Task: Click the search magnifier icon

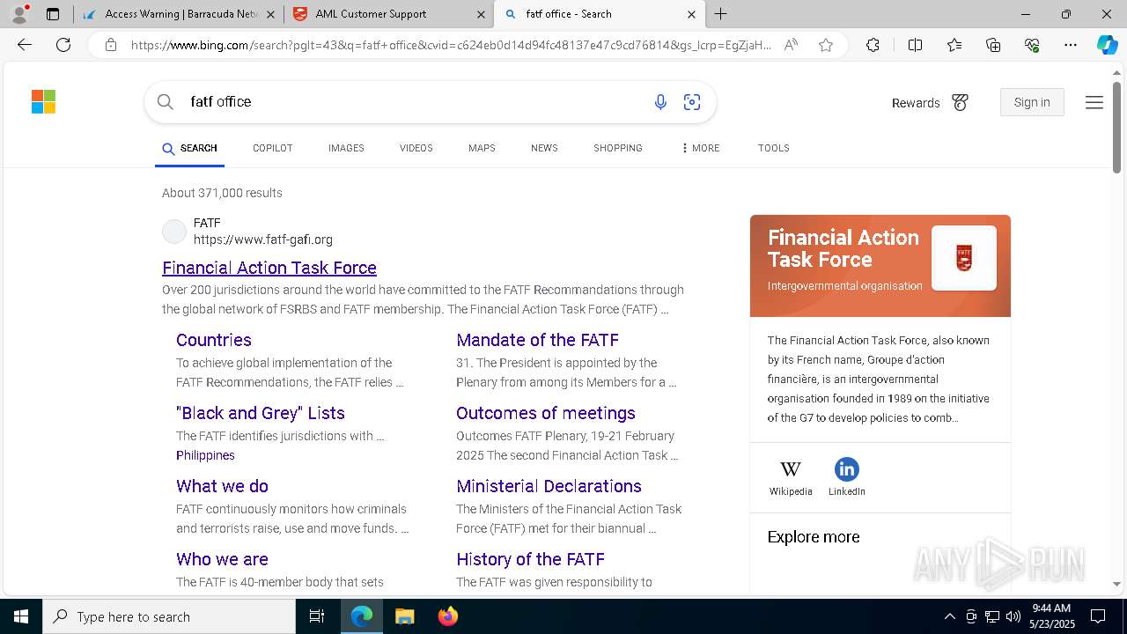Action: [165, 102]
